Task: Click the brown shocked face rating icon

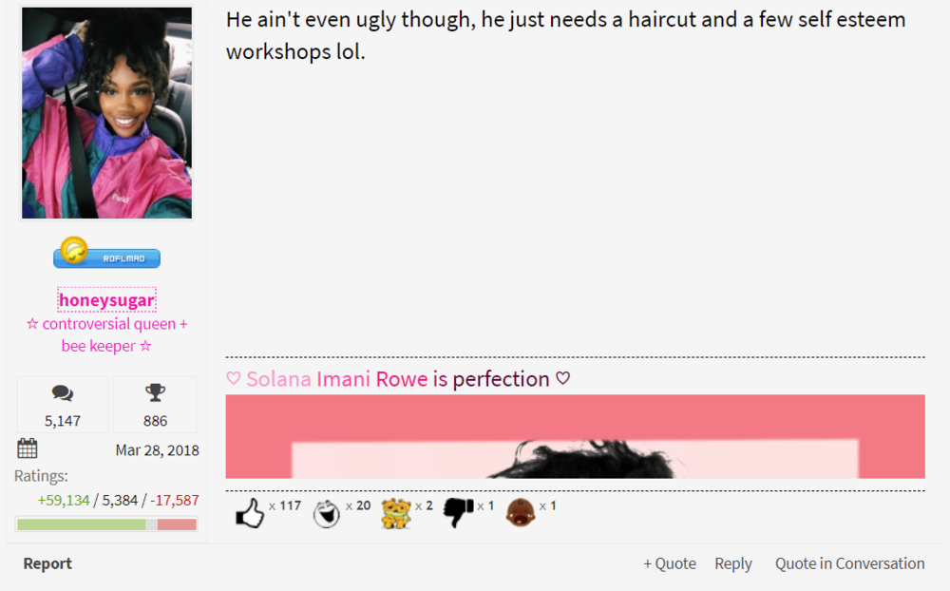Action: click(521, 512)
